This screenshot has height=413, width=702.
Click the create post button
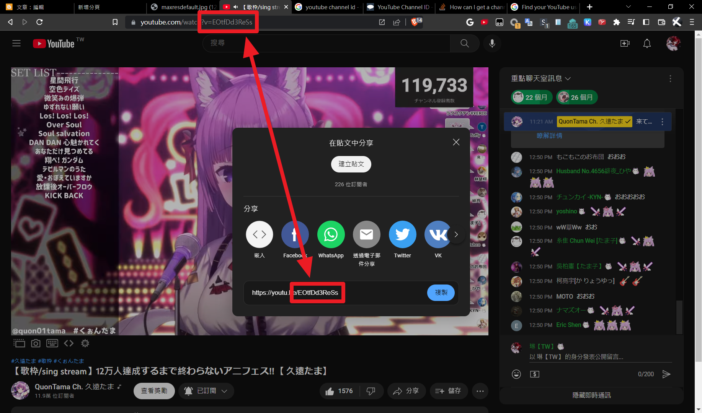(351, 164)
